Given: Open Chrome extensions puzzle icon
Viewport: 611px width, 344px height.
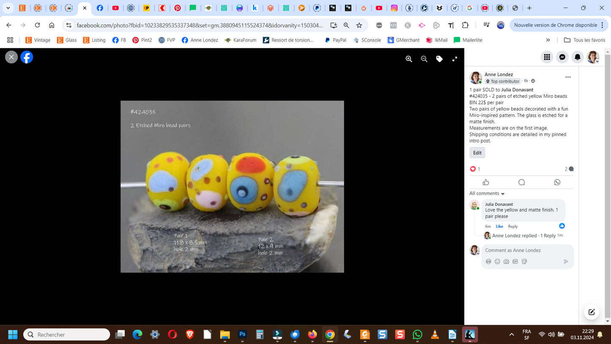Looking at the screenshot, I should (465, 25).
